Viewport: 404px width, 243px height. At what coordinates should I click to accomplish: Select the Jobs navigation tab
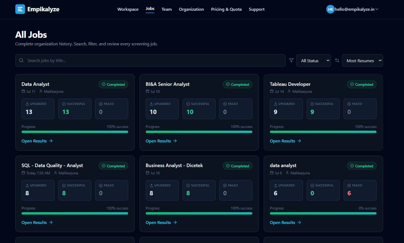(150, 9)
